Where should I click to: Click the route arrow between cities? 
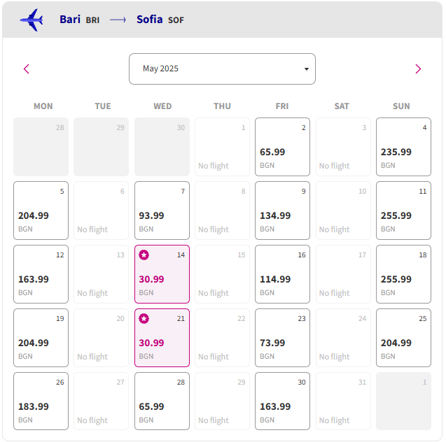click(x=118, y=20)
